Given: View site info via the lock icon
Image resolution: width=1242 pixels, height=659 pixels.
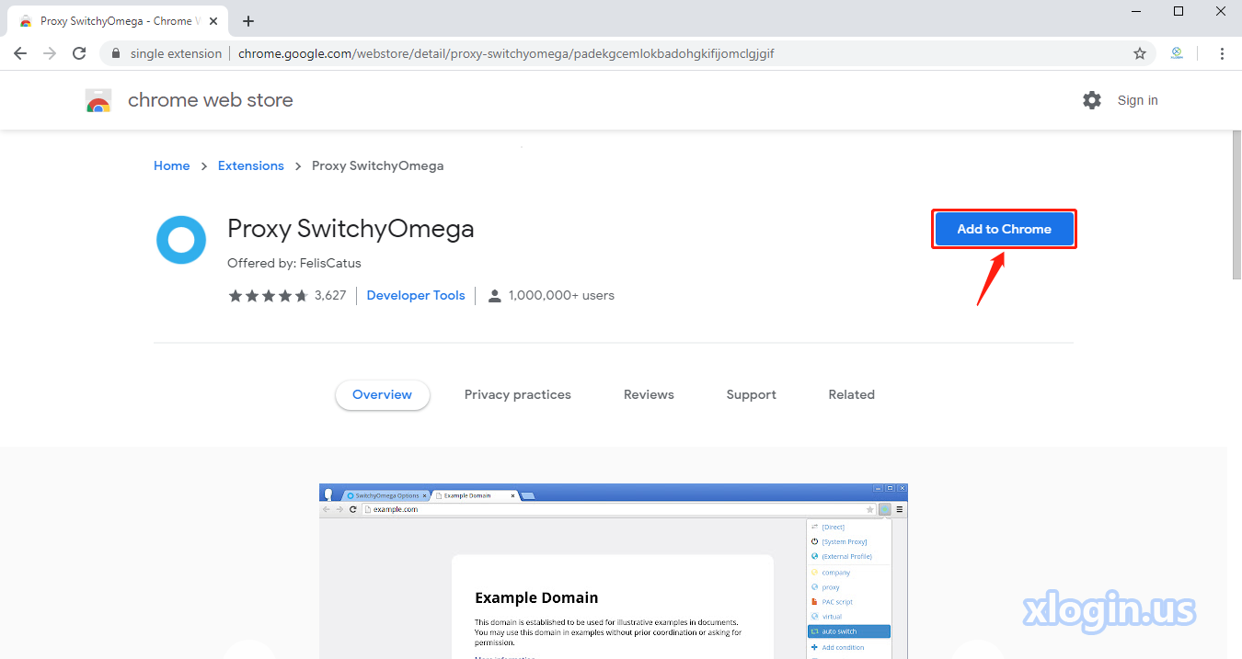Looking at the screenshot, I should point(116,53).
